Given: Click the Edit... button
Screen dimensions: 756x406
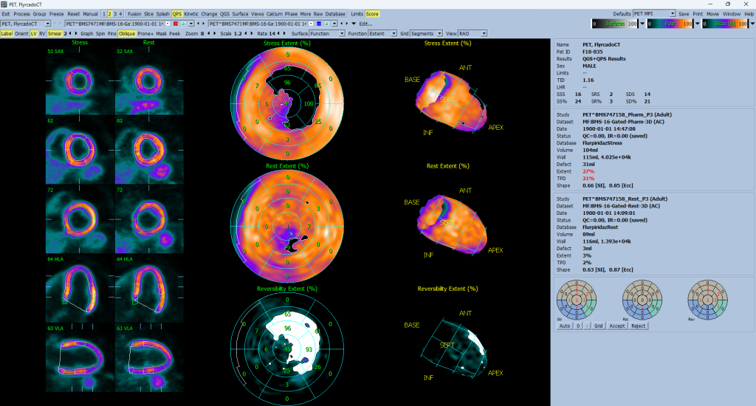Looking at the screenshot, I should pos(365,24).
